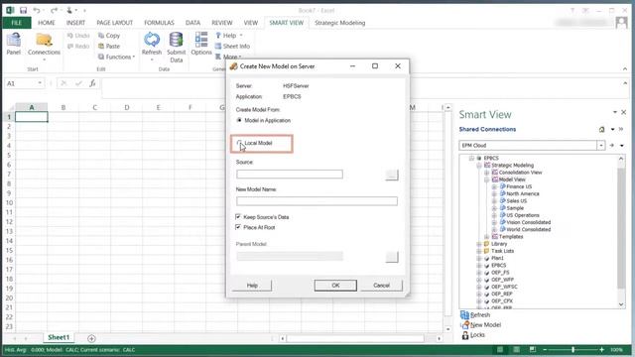Expand the Consolidation View node

[487, 173]
